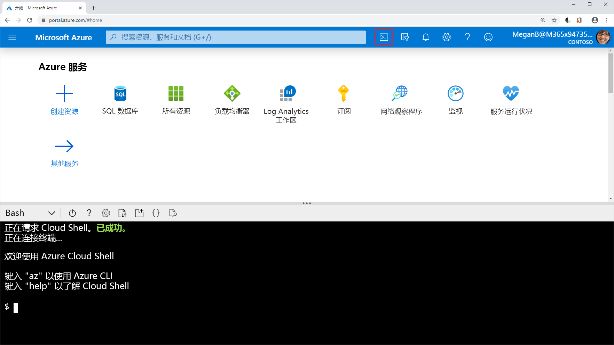Click the Microsoft Azure home title

point(64,37)
